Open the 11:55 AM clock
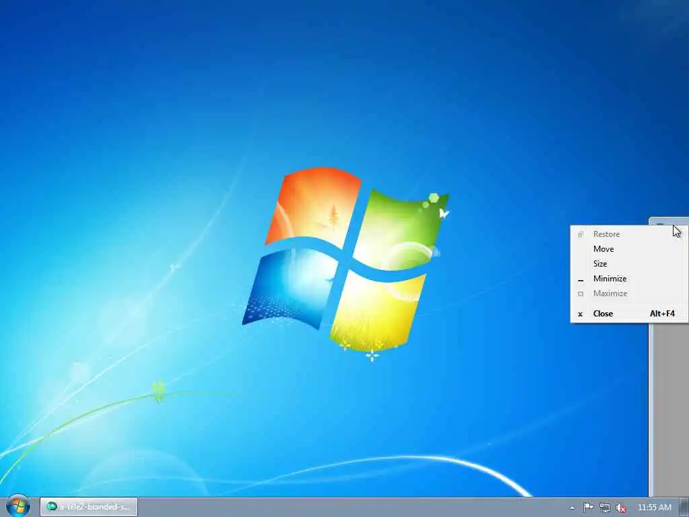 click(x=654, y=508)
